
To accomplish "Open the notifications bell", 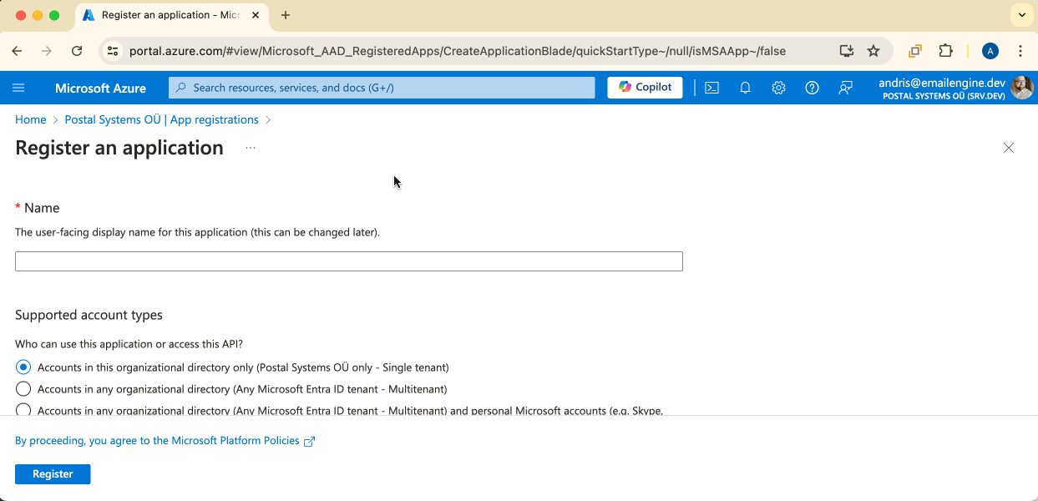I will pos(745,88).
